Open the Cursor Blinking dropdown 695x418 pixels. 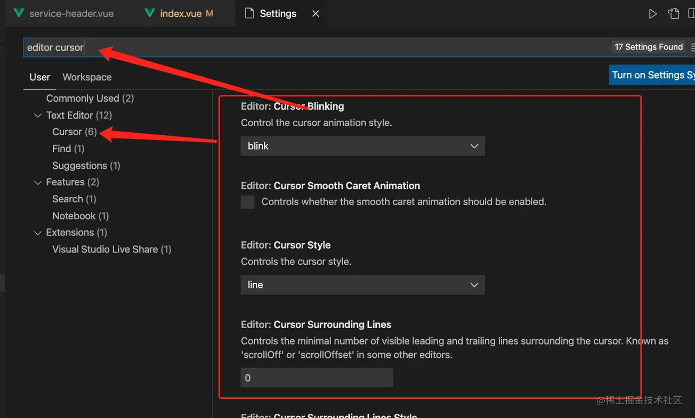(x=362, y=146)
